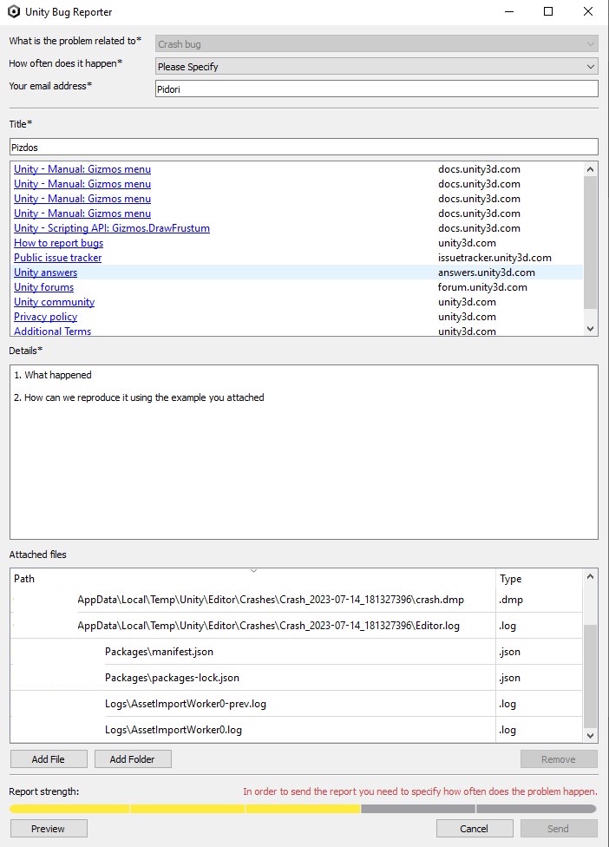
Task: Click the down arrow of the links list scrollbar
Action: [x=590, y=328]
